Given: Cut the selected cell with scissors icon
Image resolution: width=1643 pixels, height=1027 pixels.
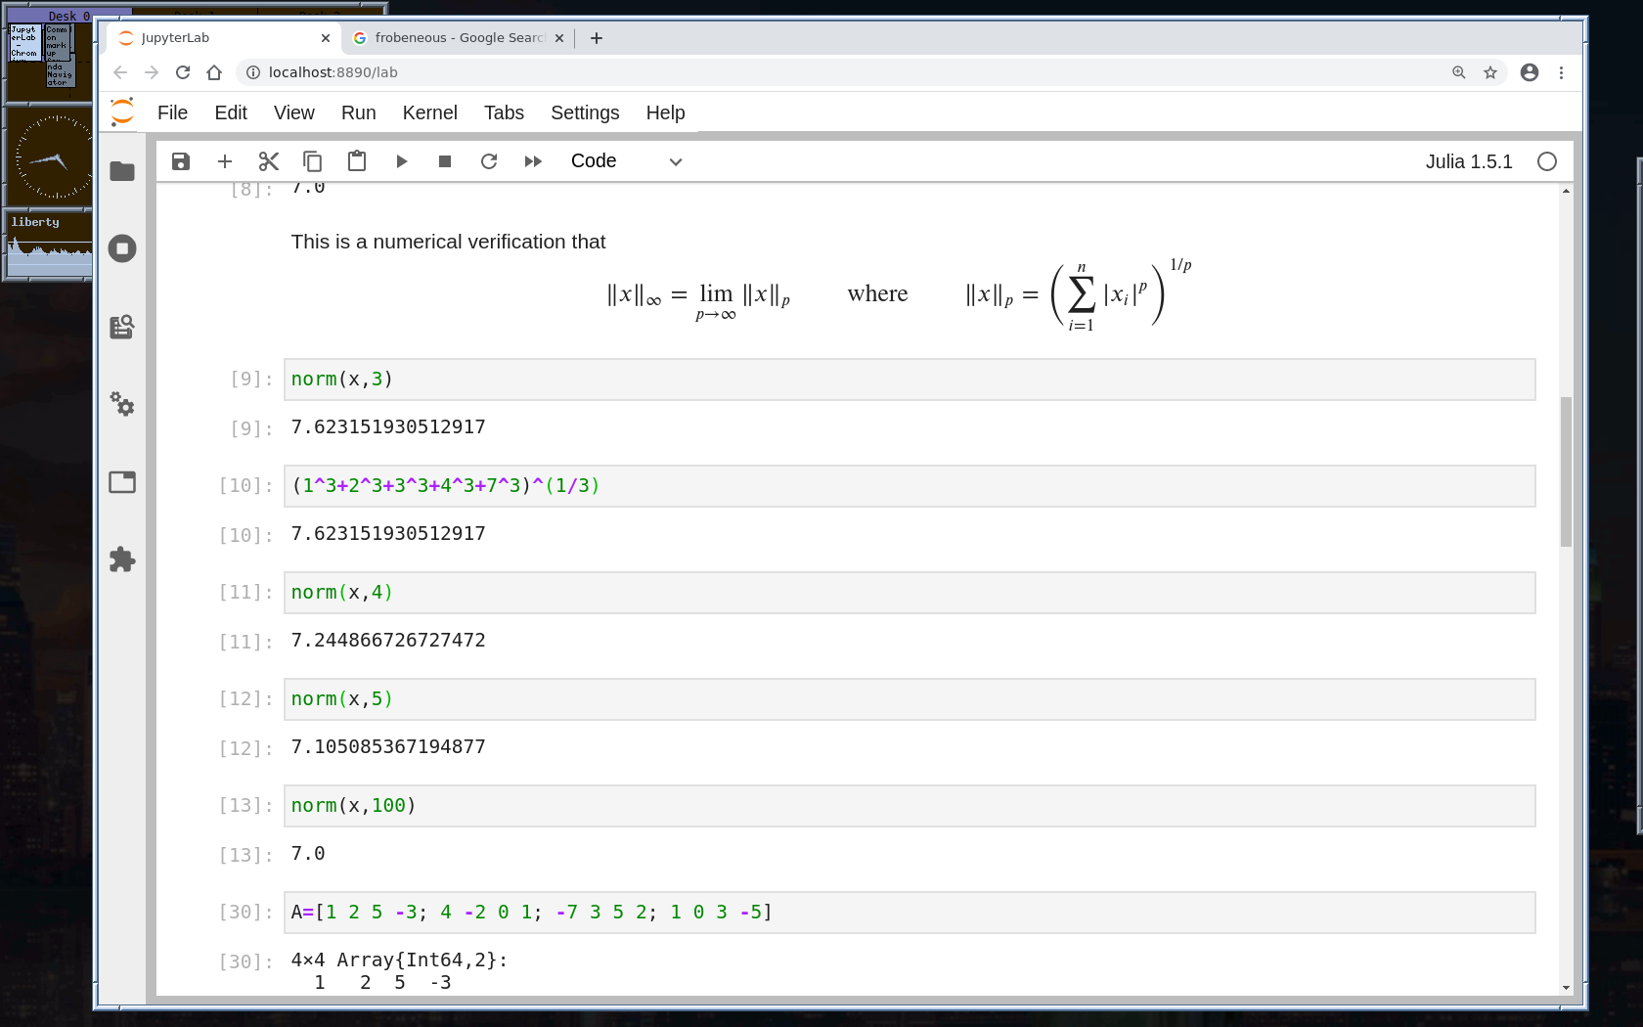Looking at the screenshot, I should tap(269, 161).
